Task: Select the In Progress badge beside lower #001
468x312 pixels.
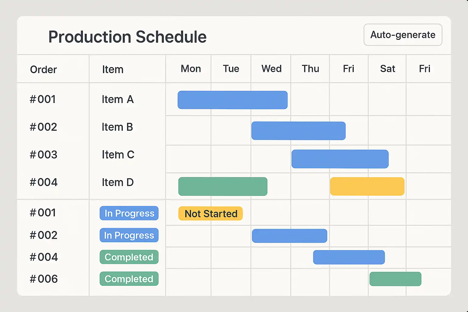Action: click(x=129, y=213)
